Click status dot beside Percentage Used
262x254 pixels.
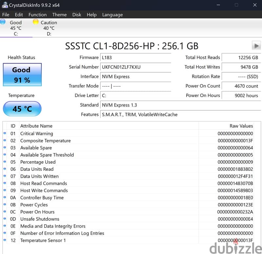tap(5, 162)
